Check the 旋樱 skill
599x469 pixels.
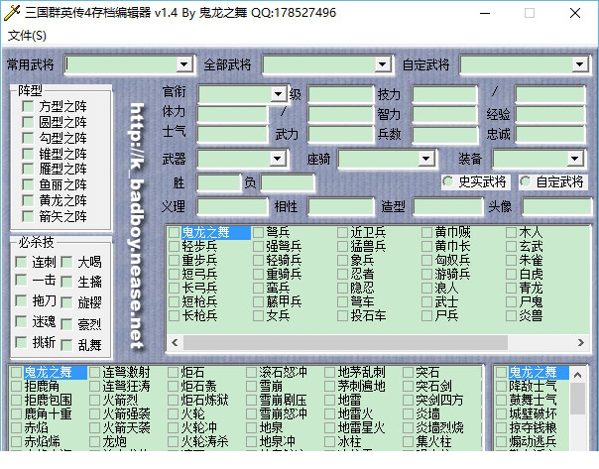(x=66, y=302)
